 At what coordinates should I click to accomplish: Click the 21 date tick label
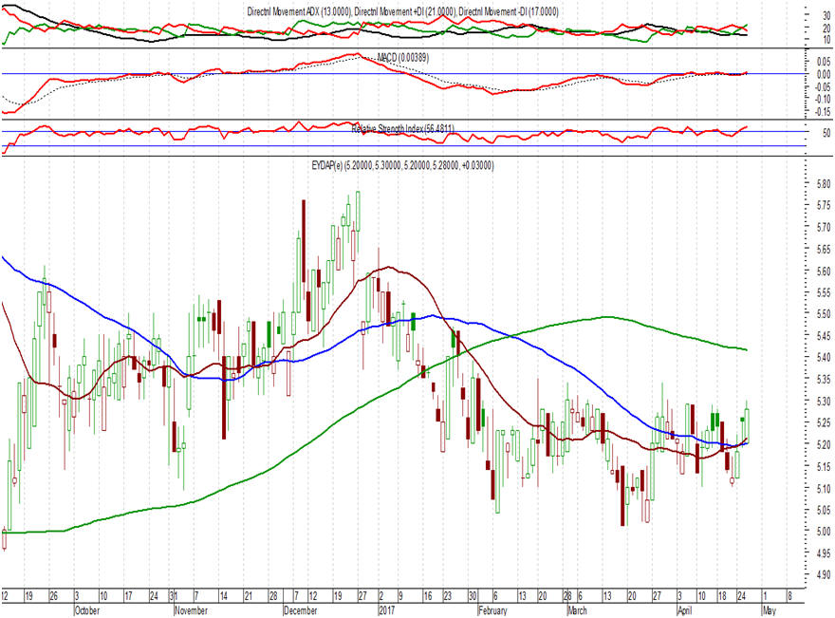[249, 595]
